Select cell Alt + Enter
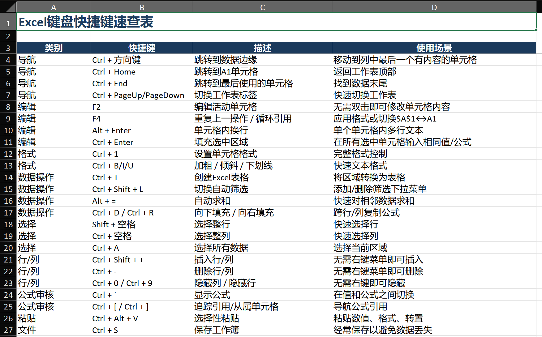This screenshot has height=337, width=542. click(x=142, y=130)
